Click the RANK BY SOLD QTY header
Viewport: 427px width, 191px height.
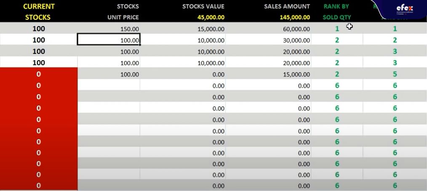point(336,12)
